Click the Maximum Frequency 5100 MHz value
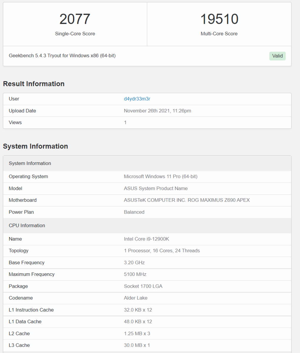Image resolution: width=300 pixels, height=353 pixels. point(135,274)
